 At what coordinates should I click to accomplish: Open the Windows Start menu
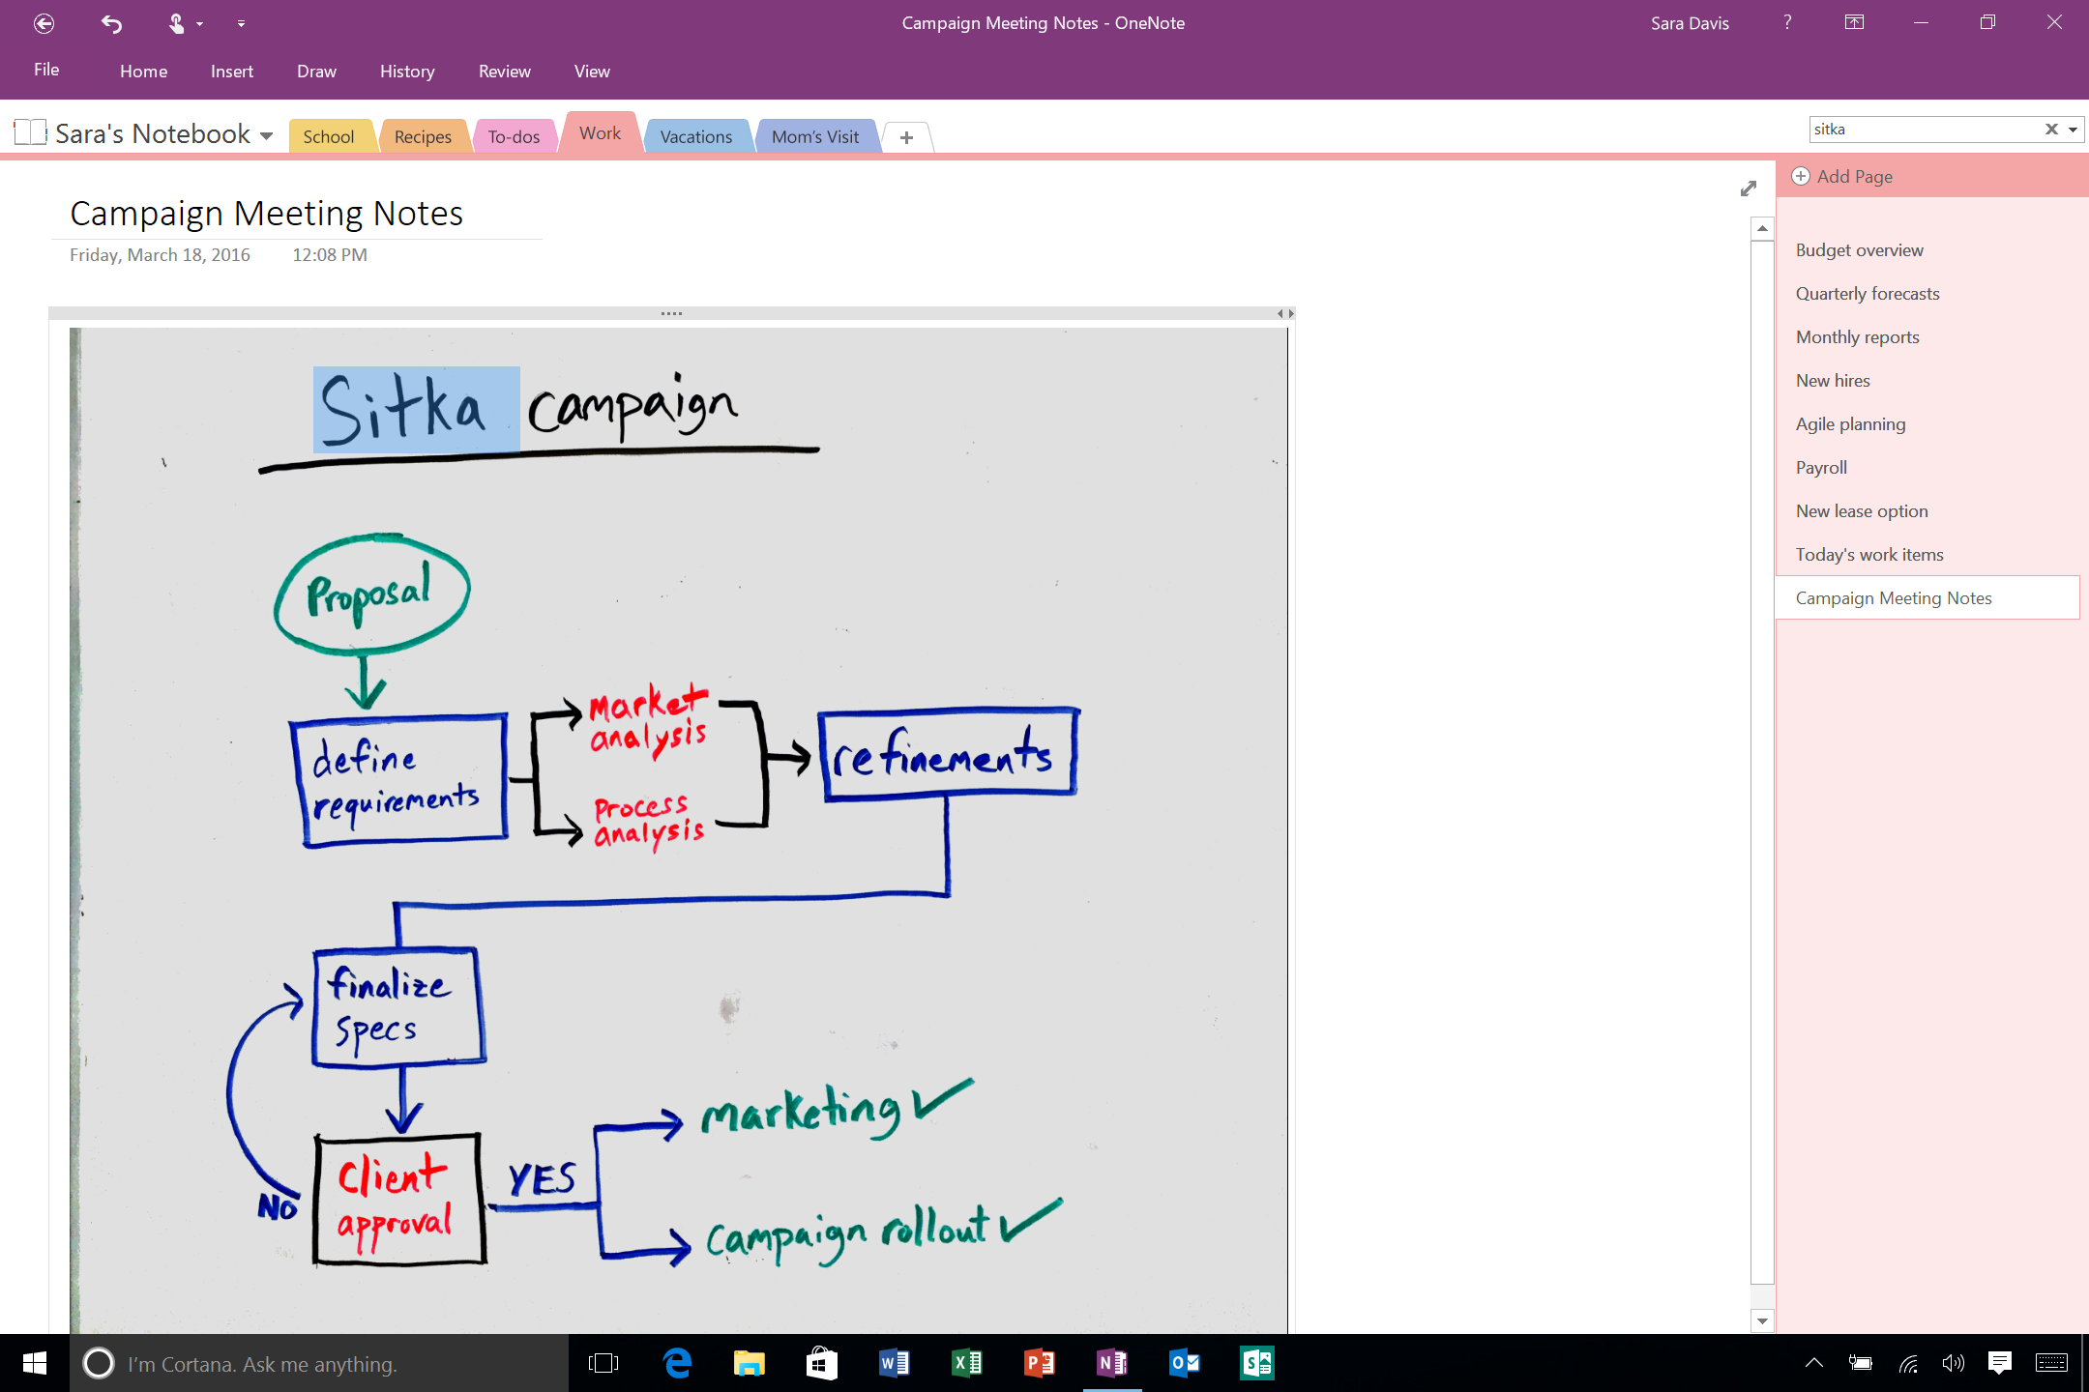35,1364
